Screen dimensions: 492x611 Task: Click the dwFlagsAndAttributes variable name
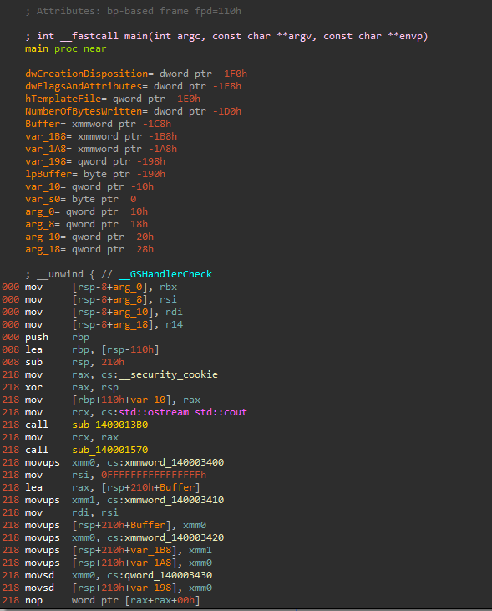click(x=84, y=86)
